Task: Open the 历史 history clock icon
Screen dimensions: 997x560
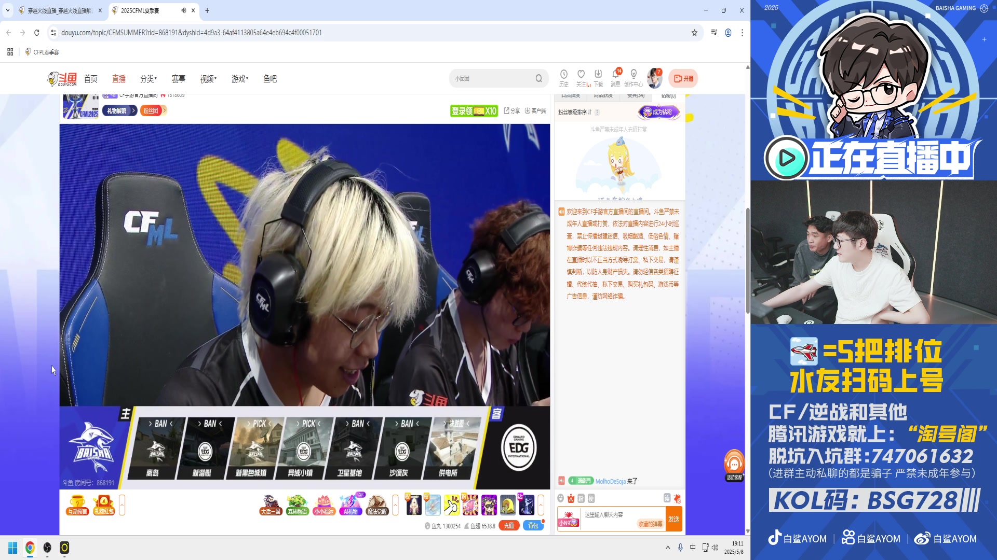Action: click(563, 75)
